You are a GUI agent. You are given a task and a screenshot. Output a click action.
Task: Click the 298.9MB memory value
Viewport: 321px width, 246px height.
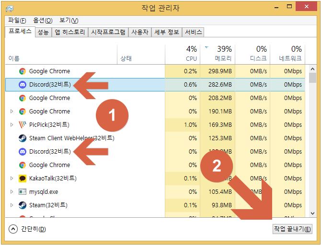click(x=220, y=71)
